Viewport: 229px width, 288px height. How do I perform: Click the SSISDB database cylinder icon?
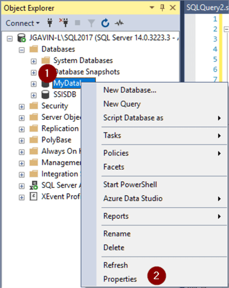click(x=45, y=95)
